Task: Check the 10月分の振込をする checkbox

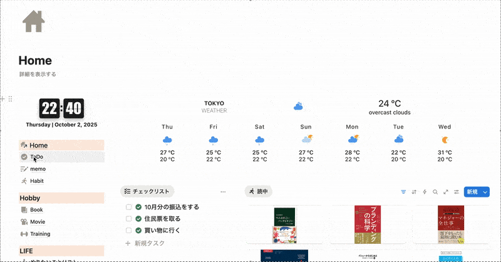Action: click(128, 207)
